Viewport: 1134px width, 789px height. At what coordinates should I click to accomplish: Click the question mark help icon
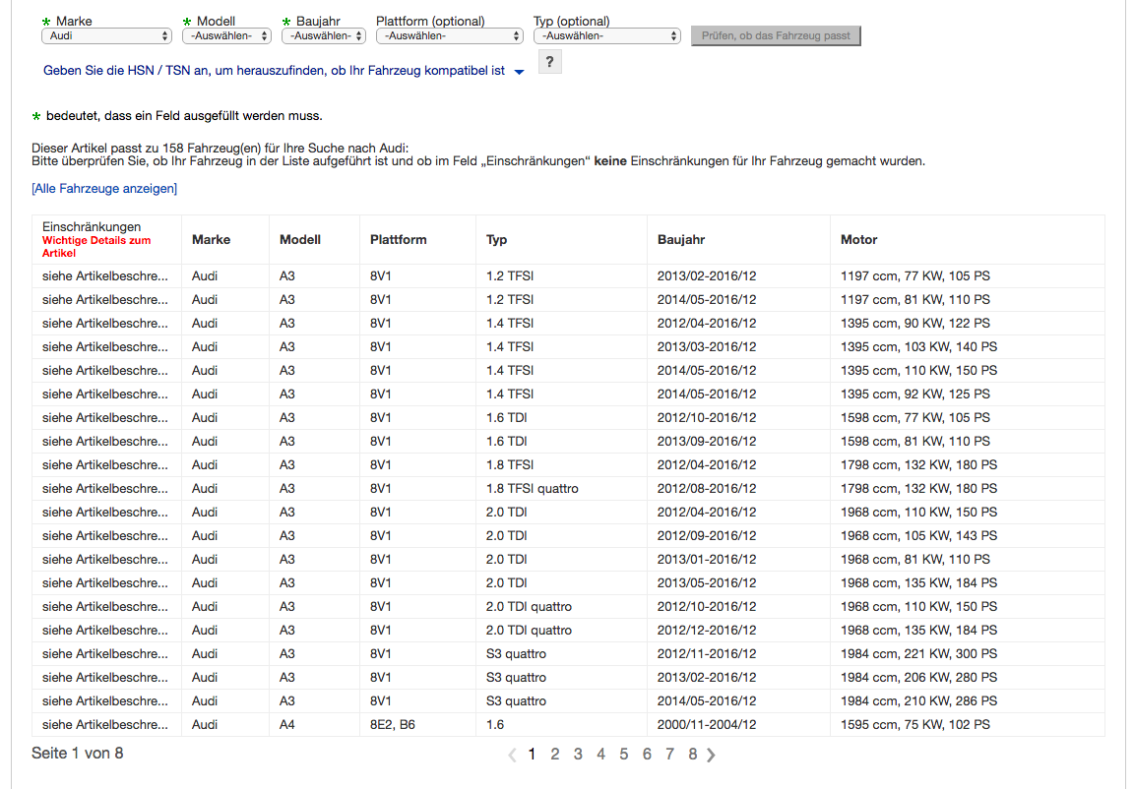tap(549, 62)
